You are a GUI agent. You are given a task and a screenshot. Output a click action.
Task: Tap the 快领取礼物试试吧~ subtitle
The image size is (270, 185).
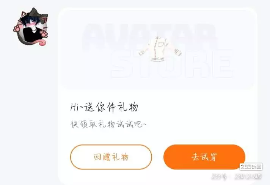tap(108, 124)
